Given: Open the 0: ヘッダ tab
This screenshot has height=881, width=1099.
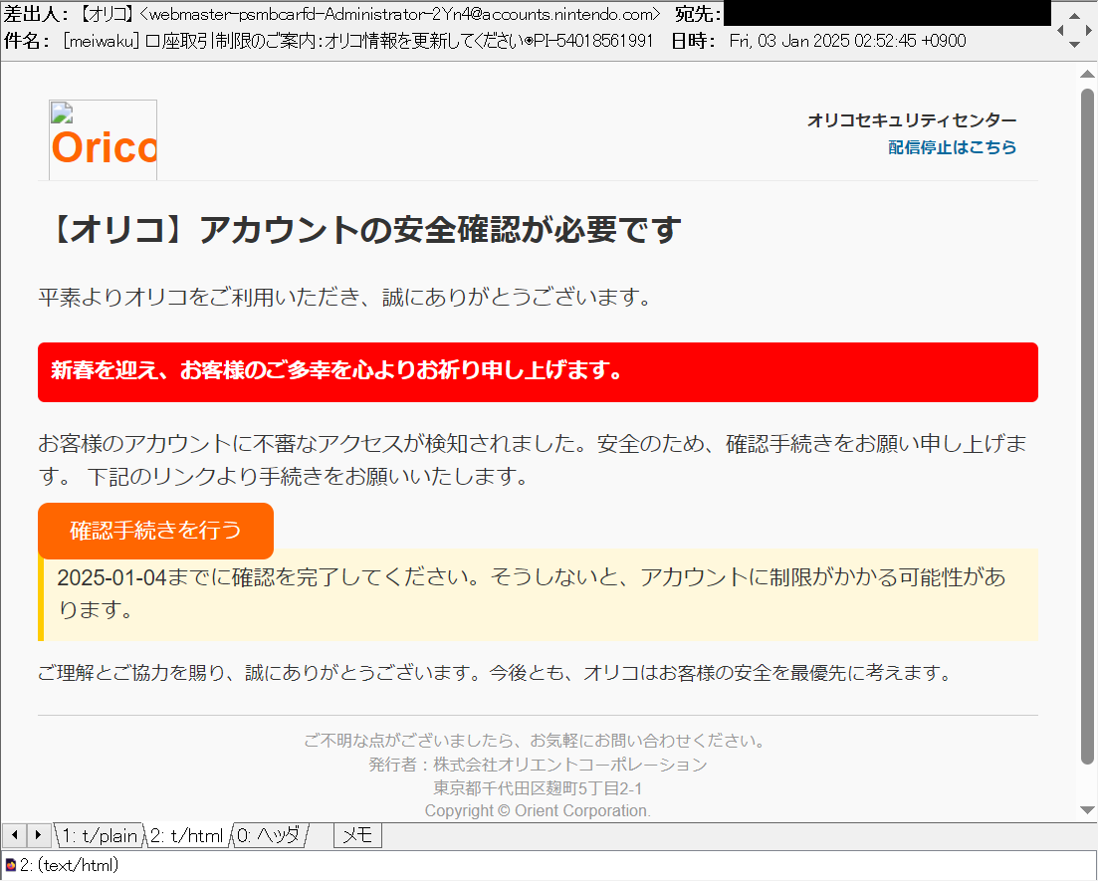Looking at the screenshot, I should coord(269,835).
